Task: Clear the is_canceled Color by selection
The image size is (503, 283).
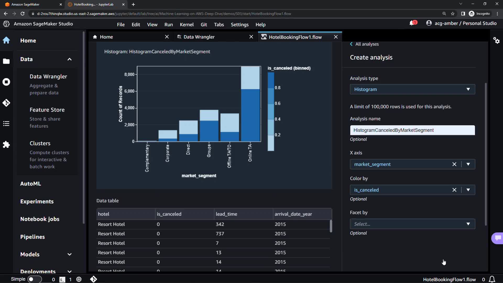Action: point(454,190)
